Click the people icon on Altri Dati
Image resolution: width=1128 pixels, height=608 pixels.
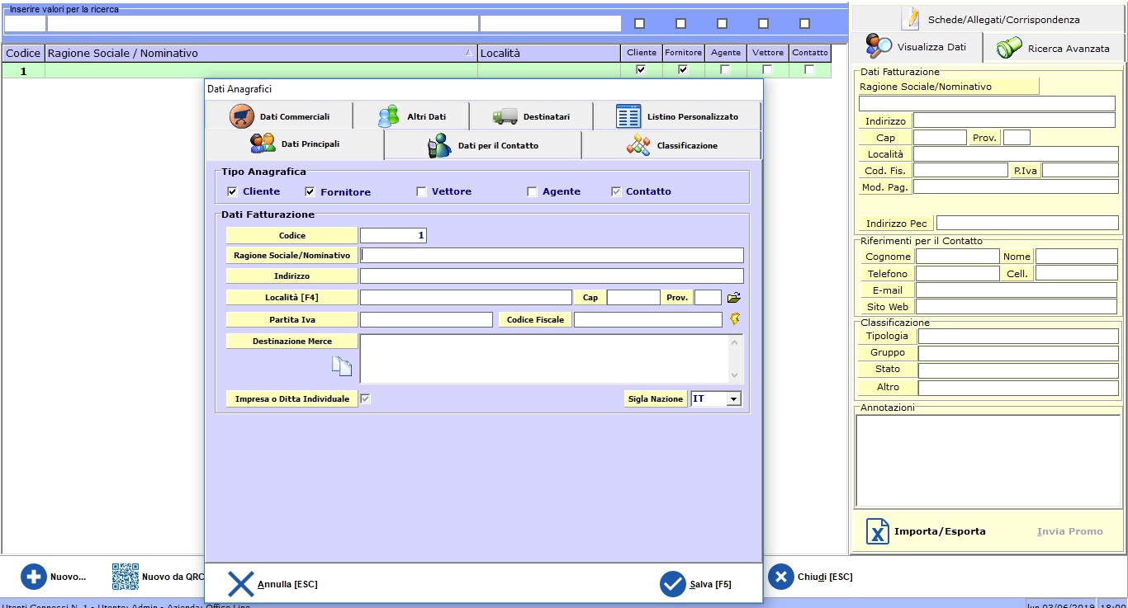pyautogui.click(x=389, y=116)
